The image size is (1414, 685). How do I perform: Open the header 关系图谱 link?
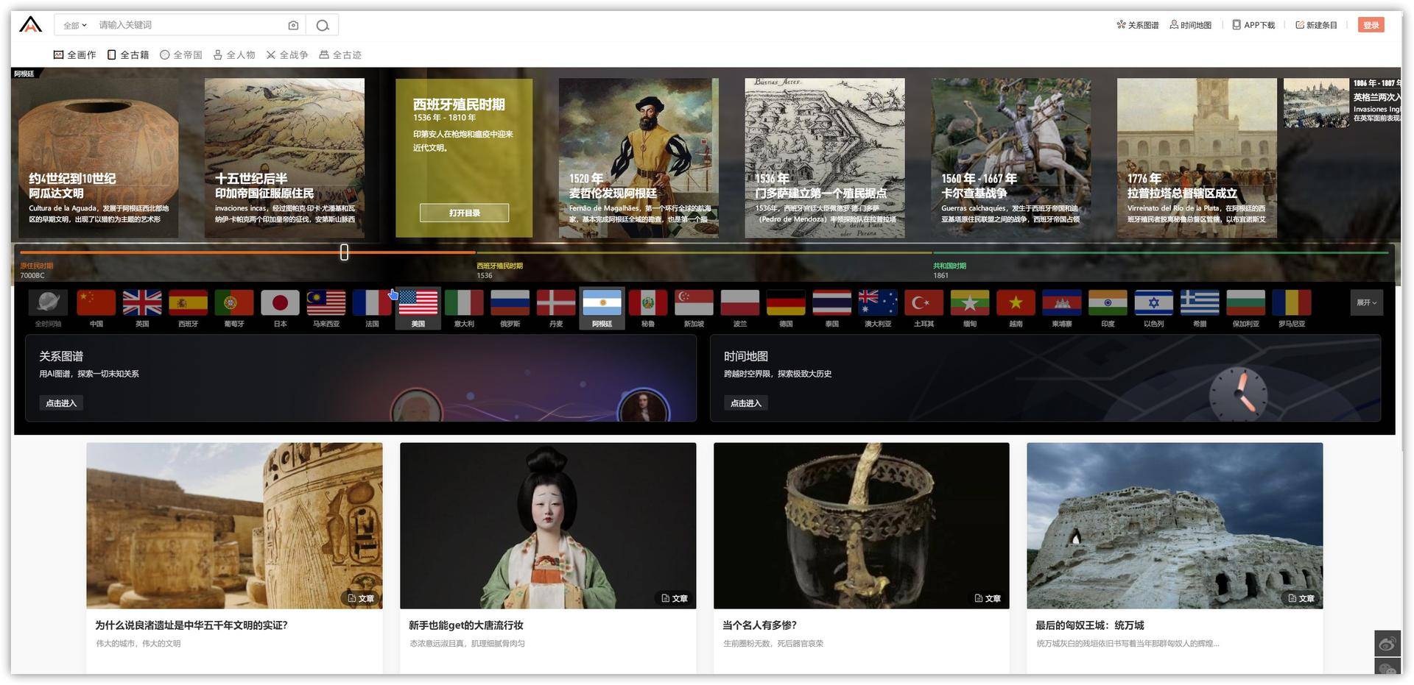[x=1138, y=25]
